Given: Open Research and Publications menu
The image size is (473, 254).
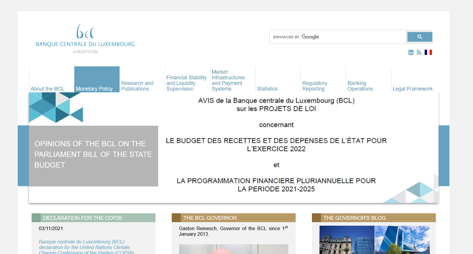Looking at the screenshot, I should click(x=137, y=86).
